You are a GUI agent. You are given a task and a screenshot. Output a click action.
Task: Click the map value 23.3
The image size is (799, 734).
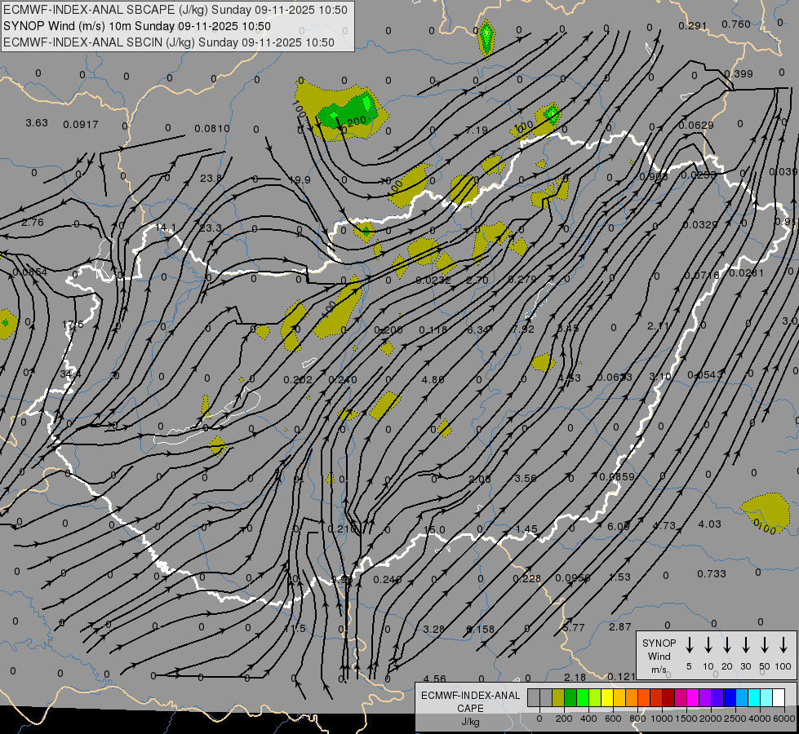(211, 228)
